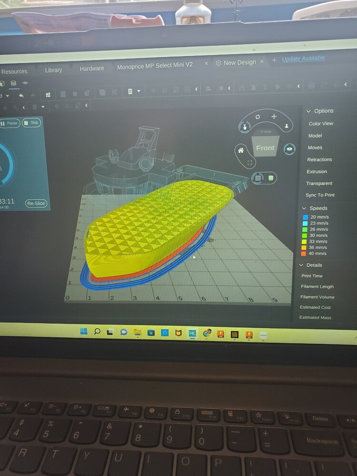Select the rotate view control icon
Image resolution: width=357 pixels, height=476 pixels.
pos(258,117)
